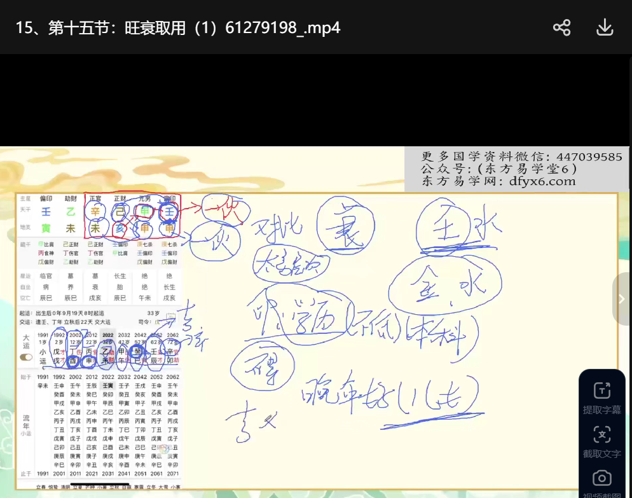Click the 小运 column for 1991

tap(43, 356)
